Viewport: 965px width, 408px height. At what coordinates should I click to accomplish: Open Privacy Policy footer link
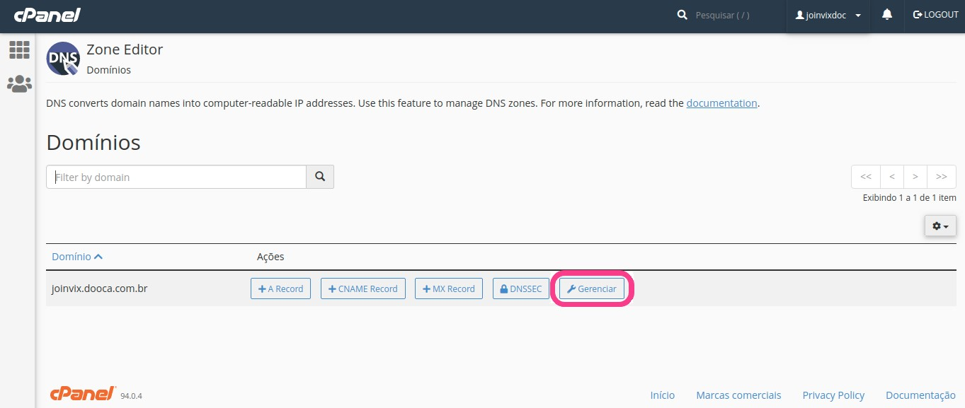coord(833,395)
